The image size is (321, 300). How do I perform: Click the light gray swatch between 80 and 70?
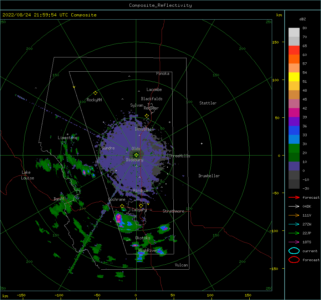[294, 32]
